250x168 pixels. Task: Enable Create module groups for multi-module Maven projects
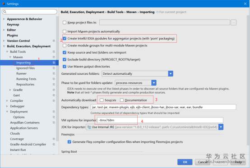click(65, 45)
